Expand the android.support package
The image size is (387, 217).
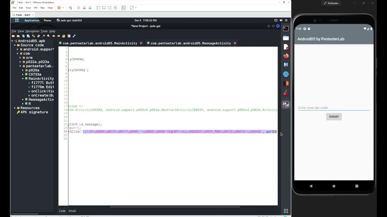click(18, 49)
